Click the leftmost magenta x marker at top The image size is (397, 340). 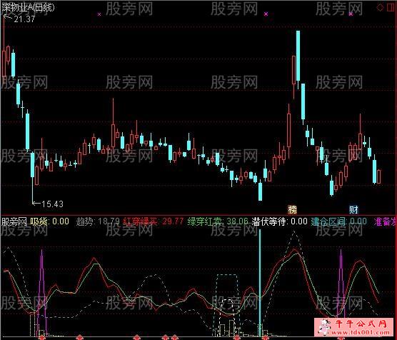pyautogui.click(x=99, y=14)
